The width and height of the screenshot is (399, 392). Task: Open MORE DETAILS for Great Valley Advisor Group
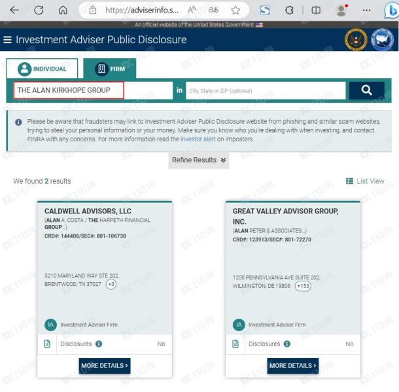coord(293,366)
